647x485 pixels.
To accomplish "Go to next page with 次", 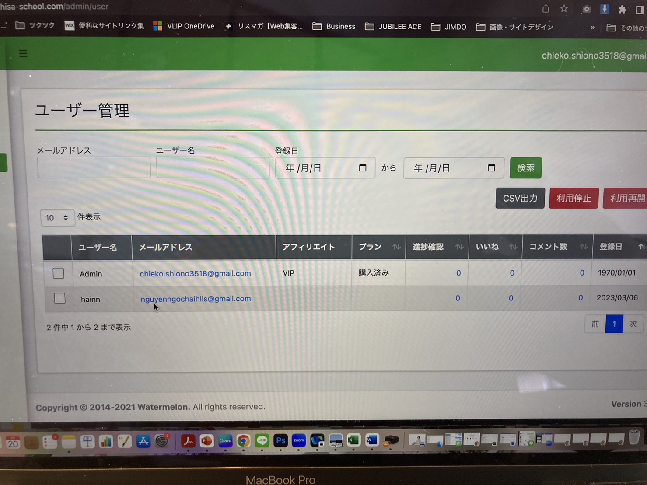I will pos(633,324).
